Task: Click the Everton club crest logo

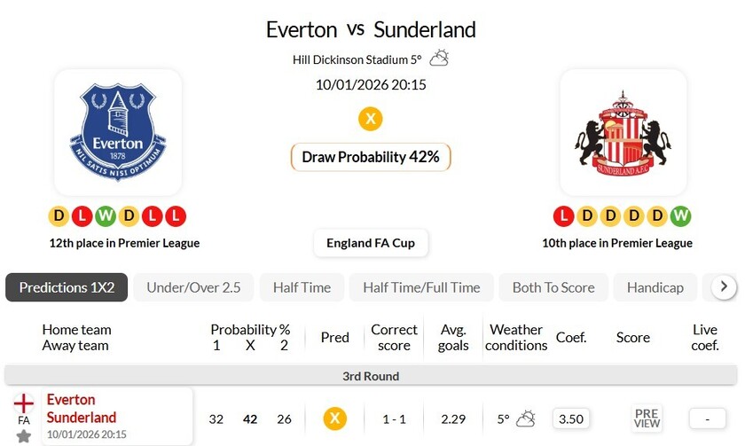Action: (x=118, y=131)
